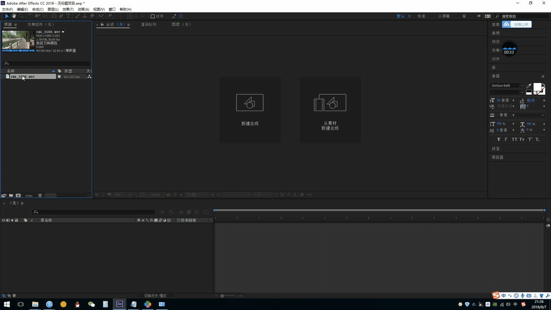The width and height of the screenshot is (551, 310).
Task: Select the Selection arrow tool
Action: (7, 16)
